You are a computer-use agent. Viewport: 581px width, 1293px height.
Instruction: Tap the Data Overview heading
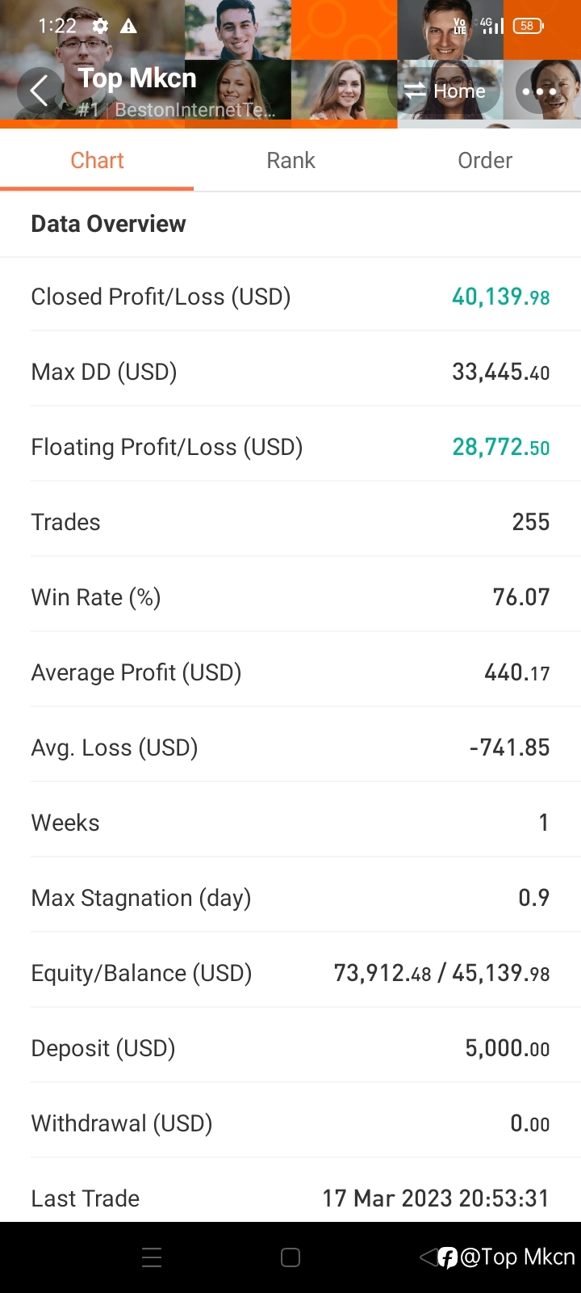point(108,224)
